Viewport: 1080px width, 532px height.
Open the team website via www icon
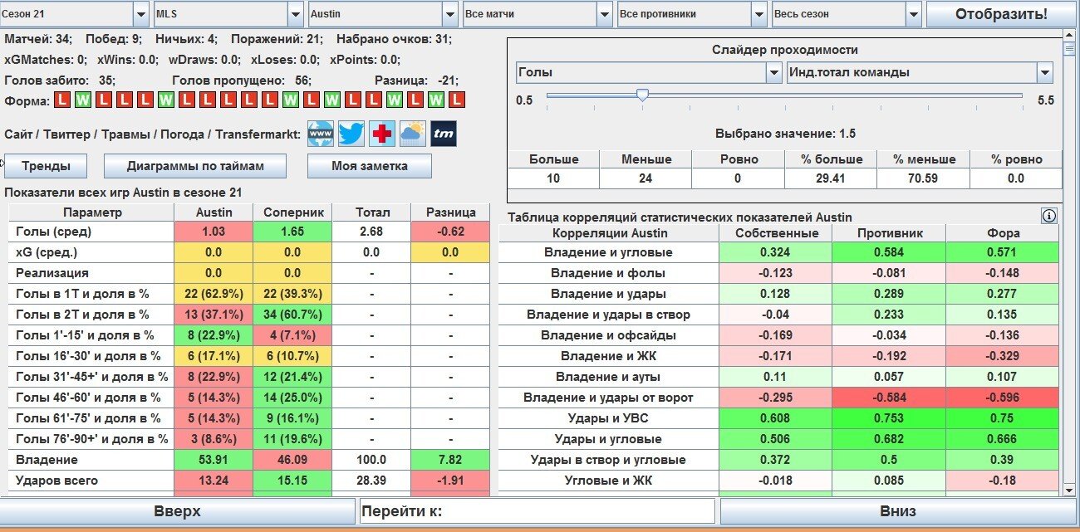[321, 134]
